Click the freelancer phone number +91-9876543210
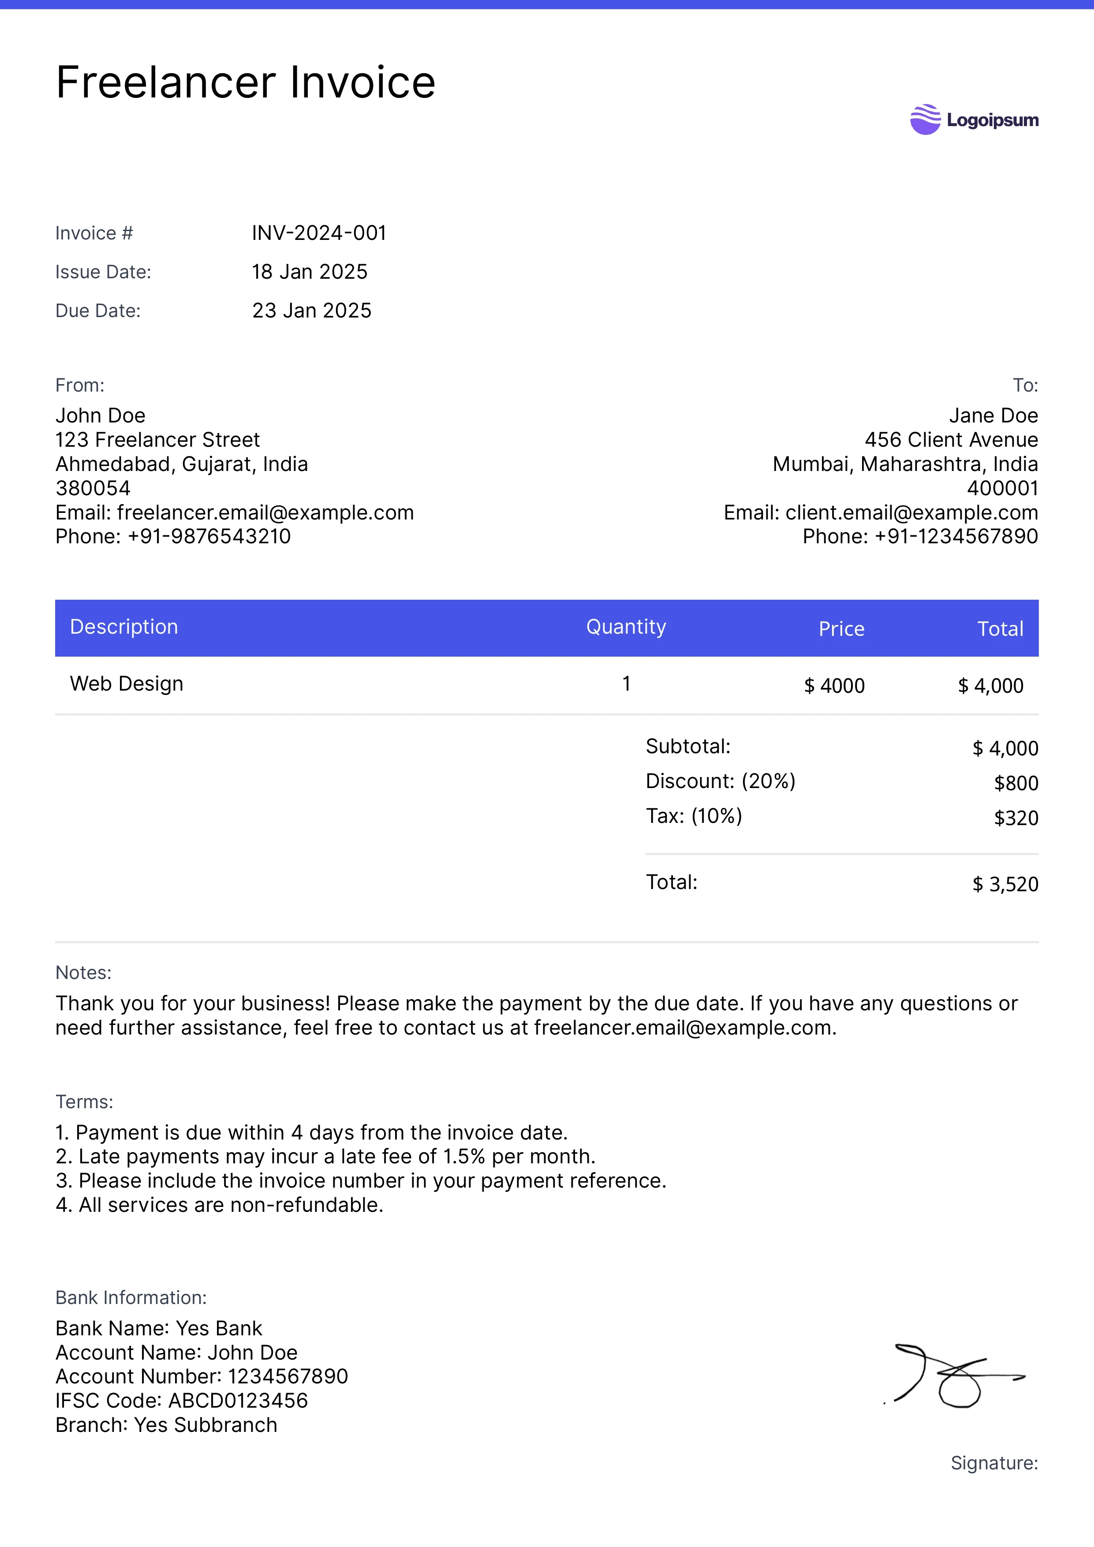This screenshot has width=1094, height=1547. (x=209, y=537)
